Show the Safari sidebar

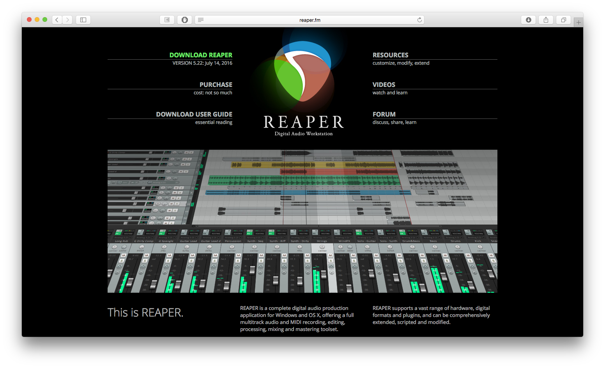[x=83, y=20]
